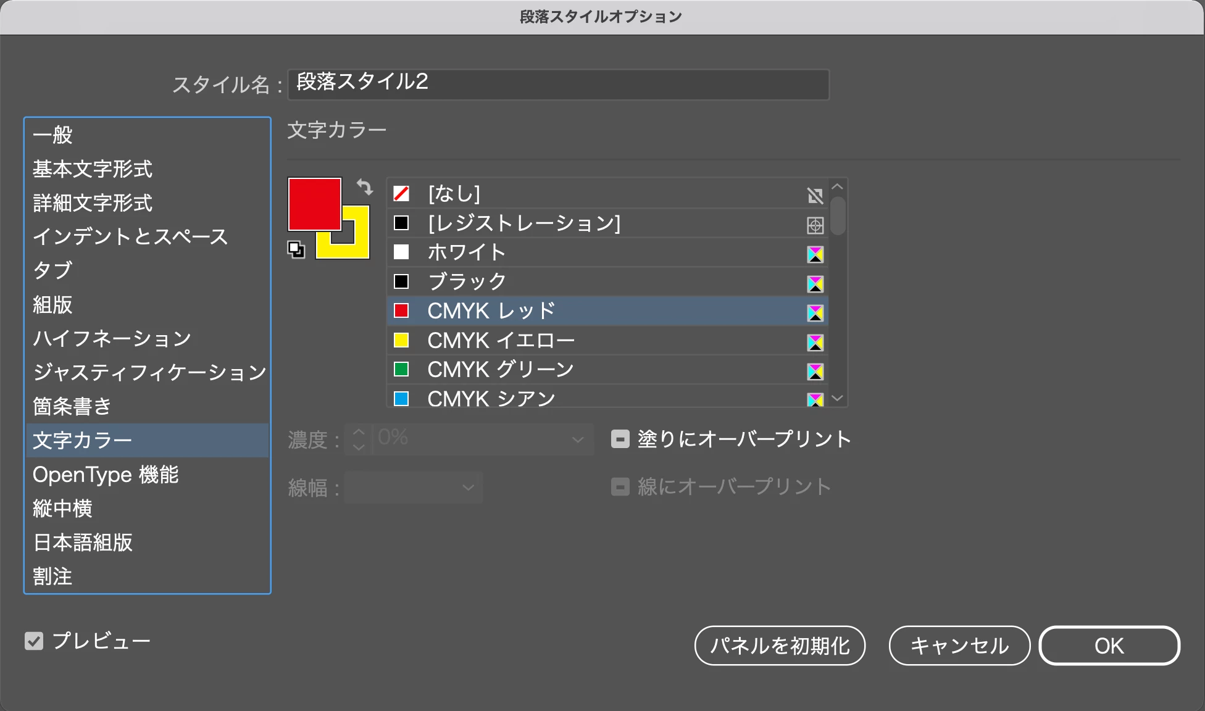The image size is (1205, 711).
Task: Click the パネルを初期化 button
Action: (x=780, y=646)
